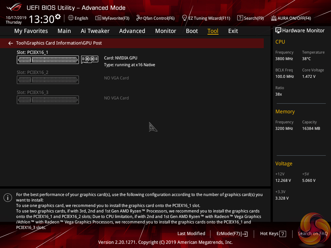Screen dimensions: 331x248
Task: Click 'Type: running at x16 Native' text
Action: click(x=129, y=65)
